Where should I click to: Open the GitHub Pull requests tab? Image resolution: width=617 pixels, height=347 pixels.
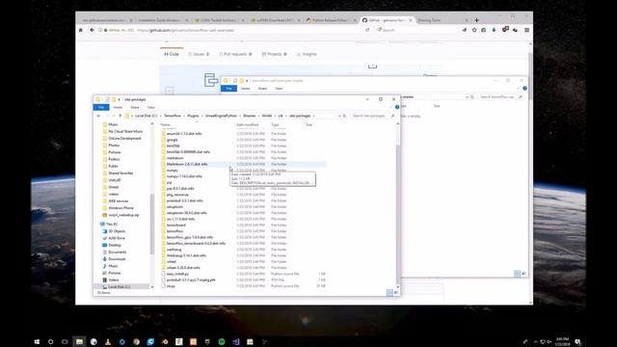click(x=235, y=54)
